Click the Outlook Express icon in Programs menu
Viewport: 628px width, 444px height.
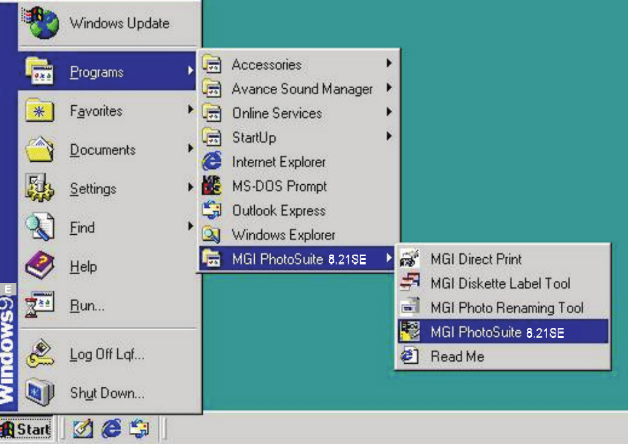pos(212,210)
